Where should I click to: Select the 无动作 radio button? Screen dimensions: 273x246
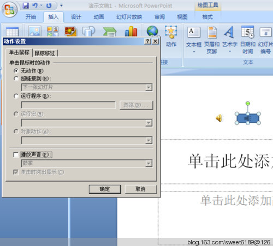tap(16, 70)
